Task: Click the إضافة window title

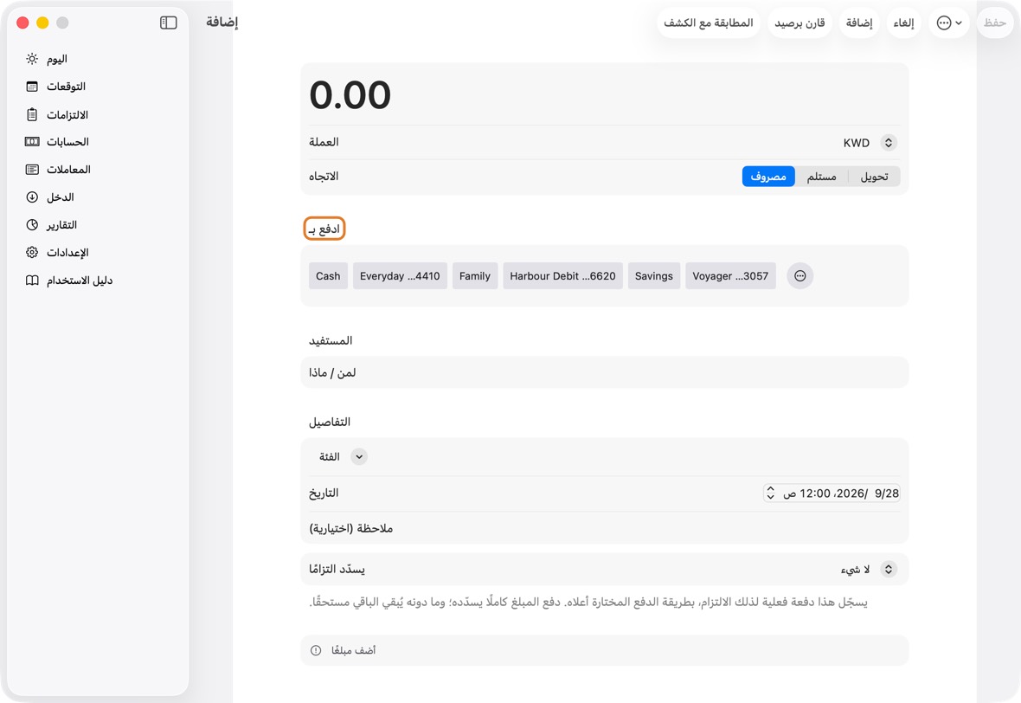Action: click(x=222, y=23)
